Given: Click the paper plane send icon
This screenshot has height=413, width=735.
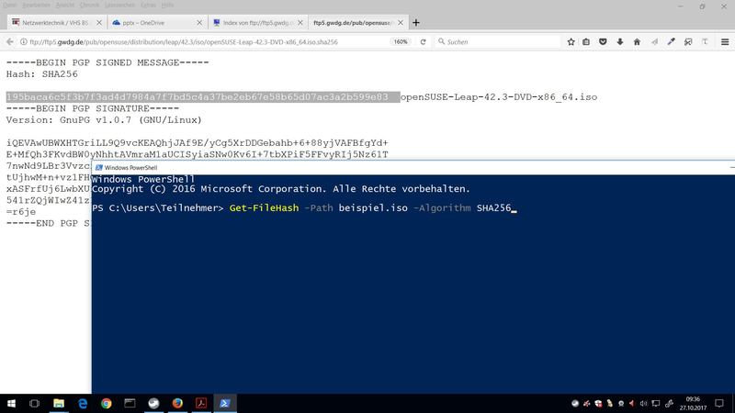Looking at the screenshot, I should (x=654, y=41).
